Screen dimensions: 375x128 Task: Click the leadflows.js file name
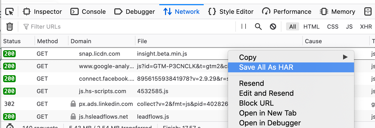[x=153, y=116]
